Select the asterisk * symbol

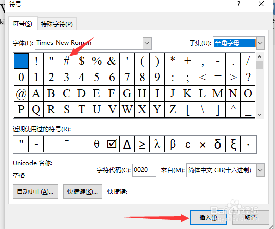(x=173, y=61)
